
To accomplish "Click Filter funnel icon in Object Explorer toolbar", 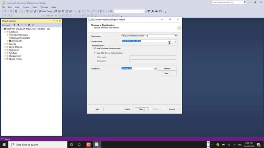I will (x=26, y=25).
